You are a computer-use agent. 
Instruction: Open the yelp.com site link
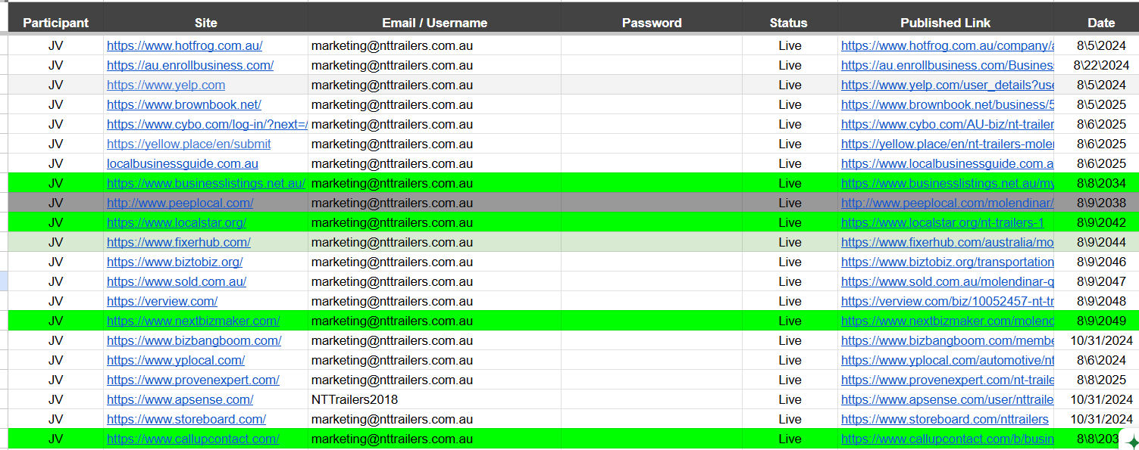click(x=166, y=85)
